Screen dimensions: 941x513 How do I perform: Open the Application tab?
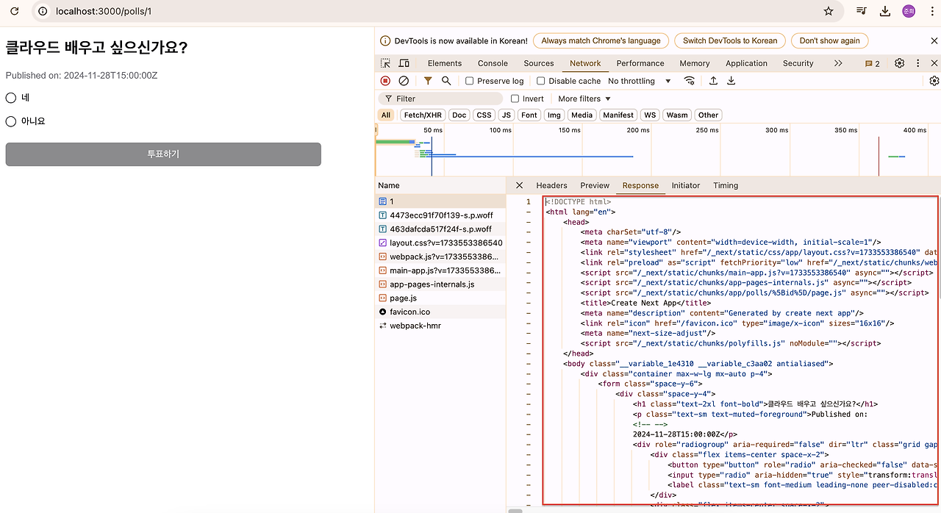746,63
